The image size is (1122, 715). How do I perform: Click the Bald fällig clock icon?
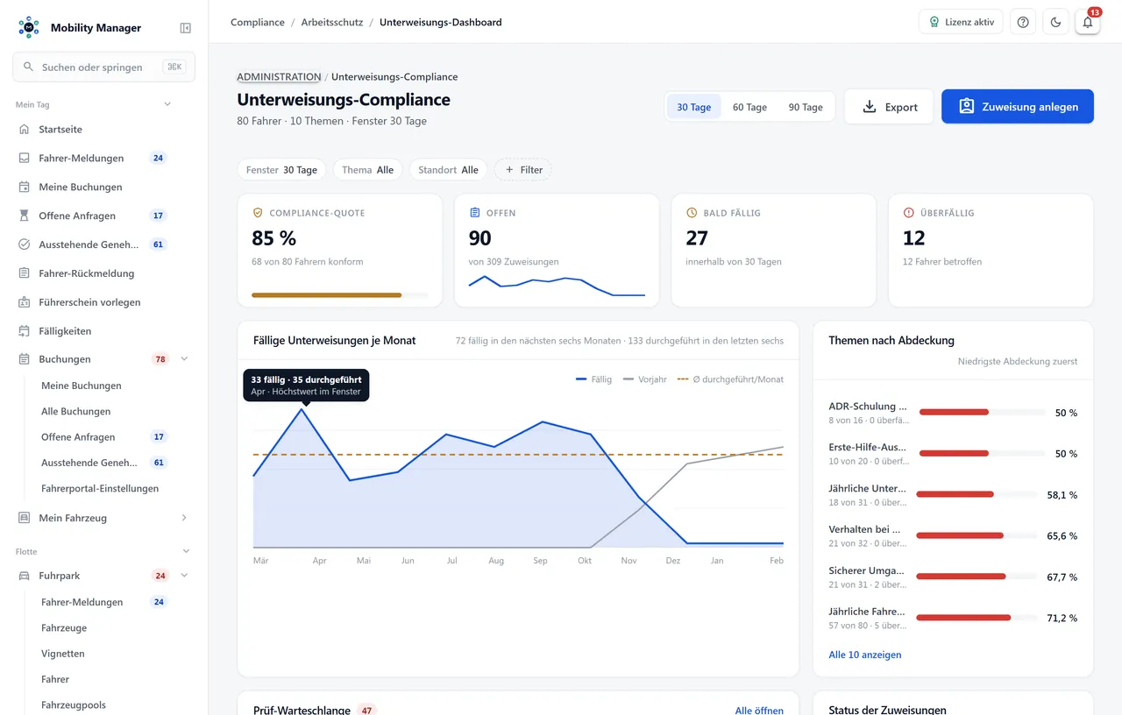click(692, 213)
